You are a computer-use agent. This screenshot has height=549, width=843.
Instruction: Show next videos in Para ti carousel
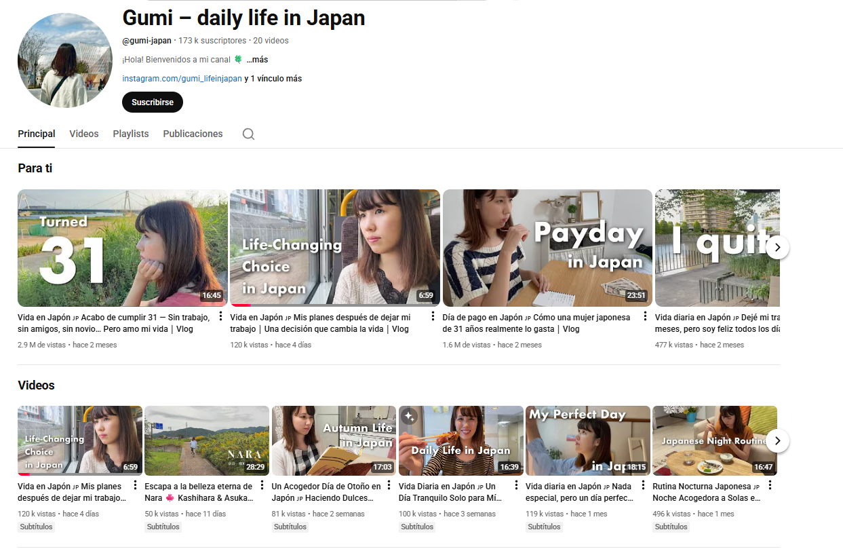[777, 247]
